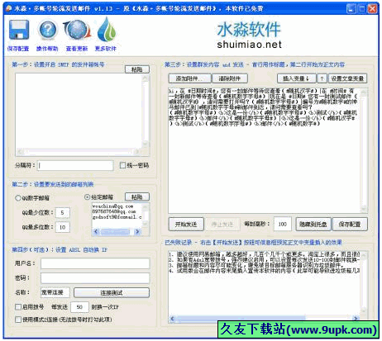Click the 开始发送 button

pos(186,225)
